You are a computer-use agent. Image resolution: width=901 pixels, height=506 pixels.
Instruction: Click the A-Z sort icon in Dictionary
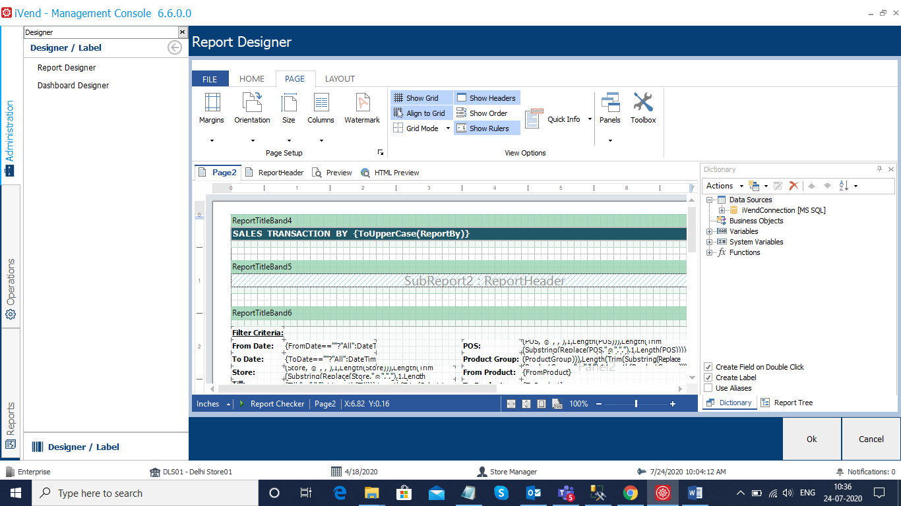click(844, 186)
